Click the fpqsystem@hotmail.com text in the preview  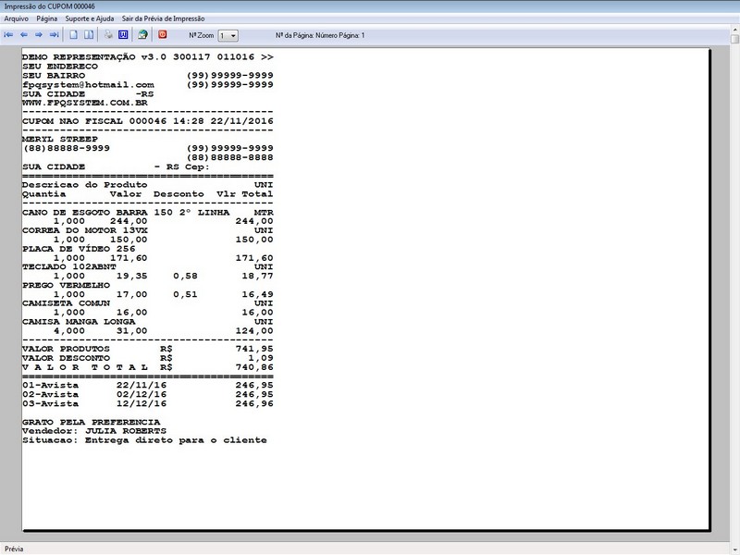(x=88, y=84)
